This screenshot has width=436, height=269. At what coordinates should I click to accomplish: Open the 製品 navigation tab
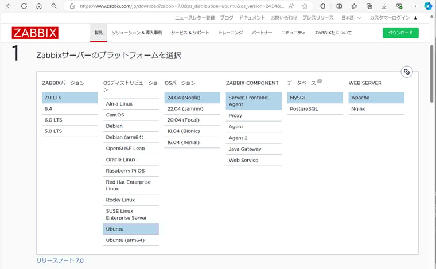point(99,33)
